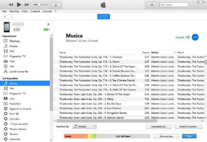Go forward with the right arrow button
Screen dimensions: 207x142
click(x=11, y=17)
